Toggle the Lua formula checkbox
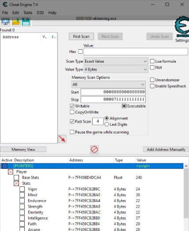Viewport: 189px width, 231px height. (152, 61)
